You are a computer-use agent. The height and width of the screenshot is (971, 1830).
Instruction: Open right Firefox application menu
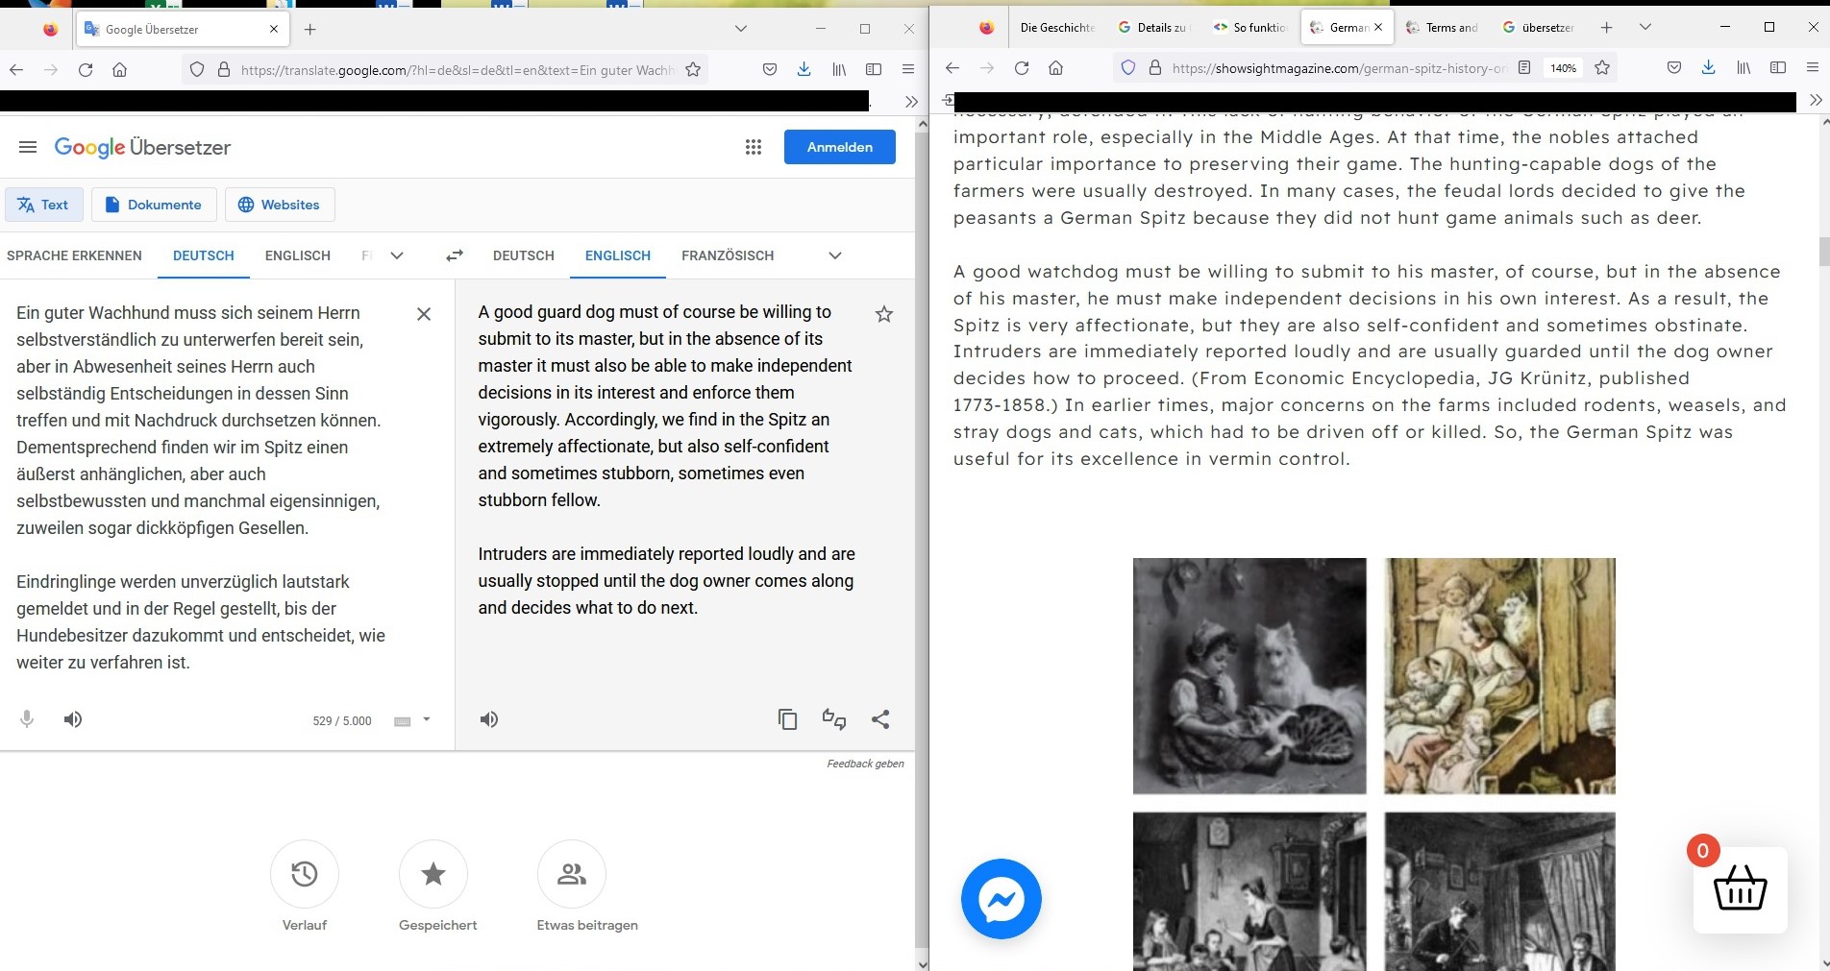click(1813, 68)
